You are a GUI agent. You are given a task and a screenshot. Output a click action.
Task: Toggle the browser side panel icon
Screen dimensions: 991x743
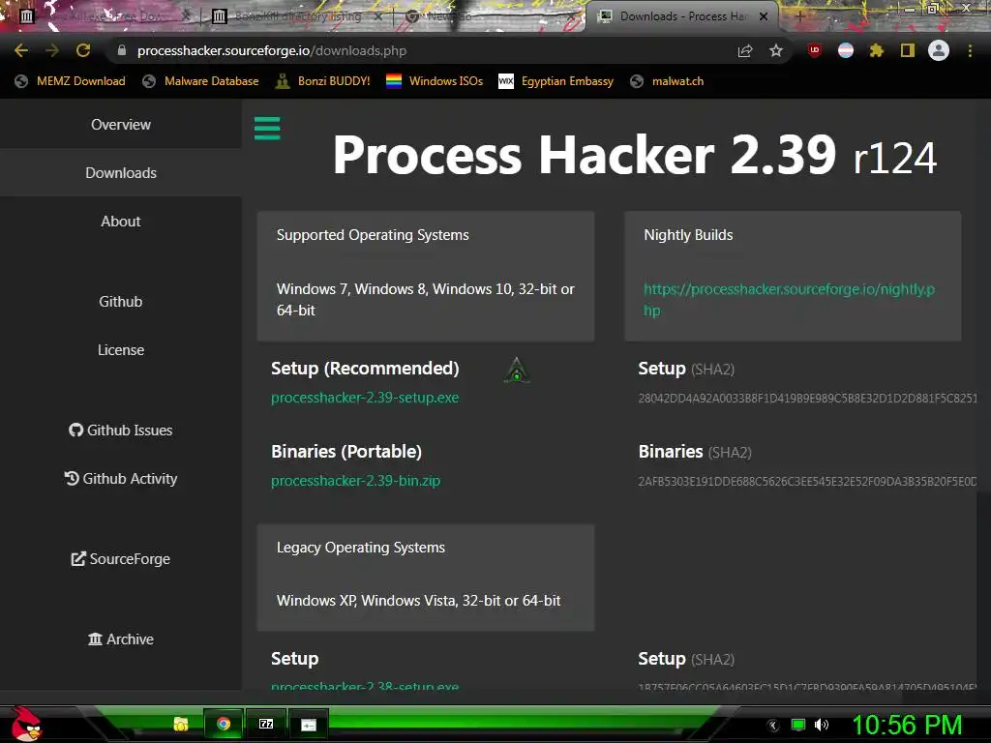[908, 50]
